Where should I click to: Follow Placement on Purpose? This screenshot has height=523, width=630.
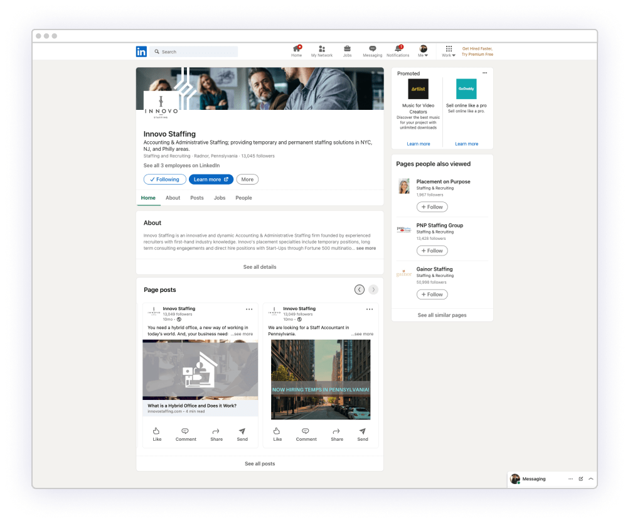pos(432,207)
